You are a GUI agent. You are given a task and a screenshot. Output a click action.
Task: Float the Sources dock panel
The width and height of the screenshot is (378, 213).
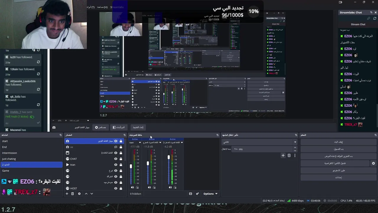tap(125, 135)
